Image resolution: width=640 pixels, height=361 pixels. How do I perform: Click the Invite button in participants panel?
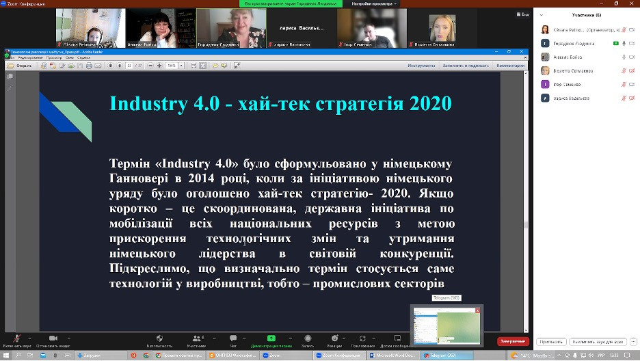coord(551,342)
